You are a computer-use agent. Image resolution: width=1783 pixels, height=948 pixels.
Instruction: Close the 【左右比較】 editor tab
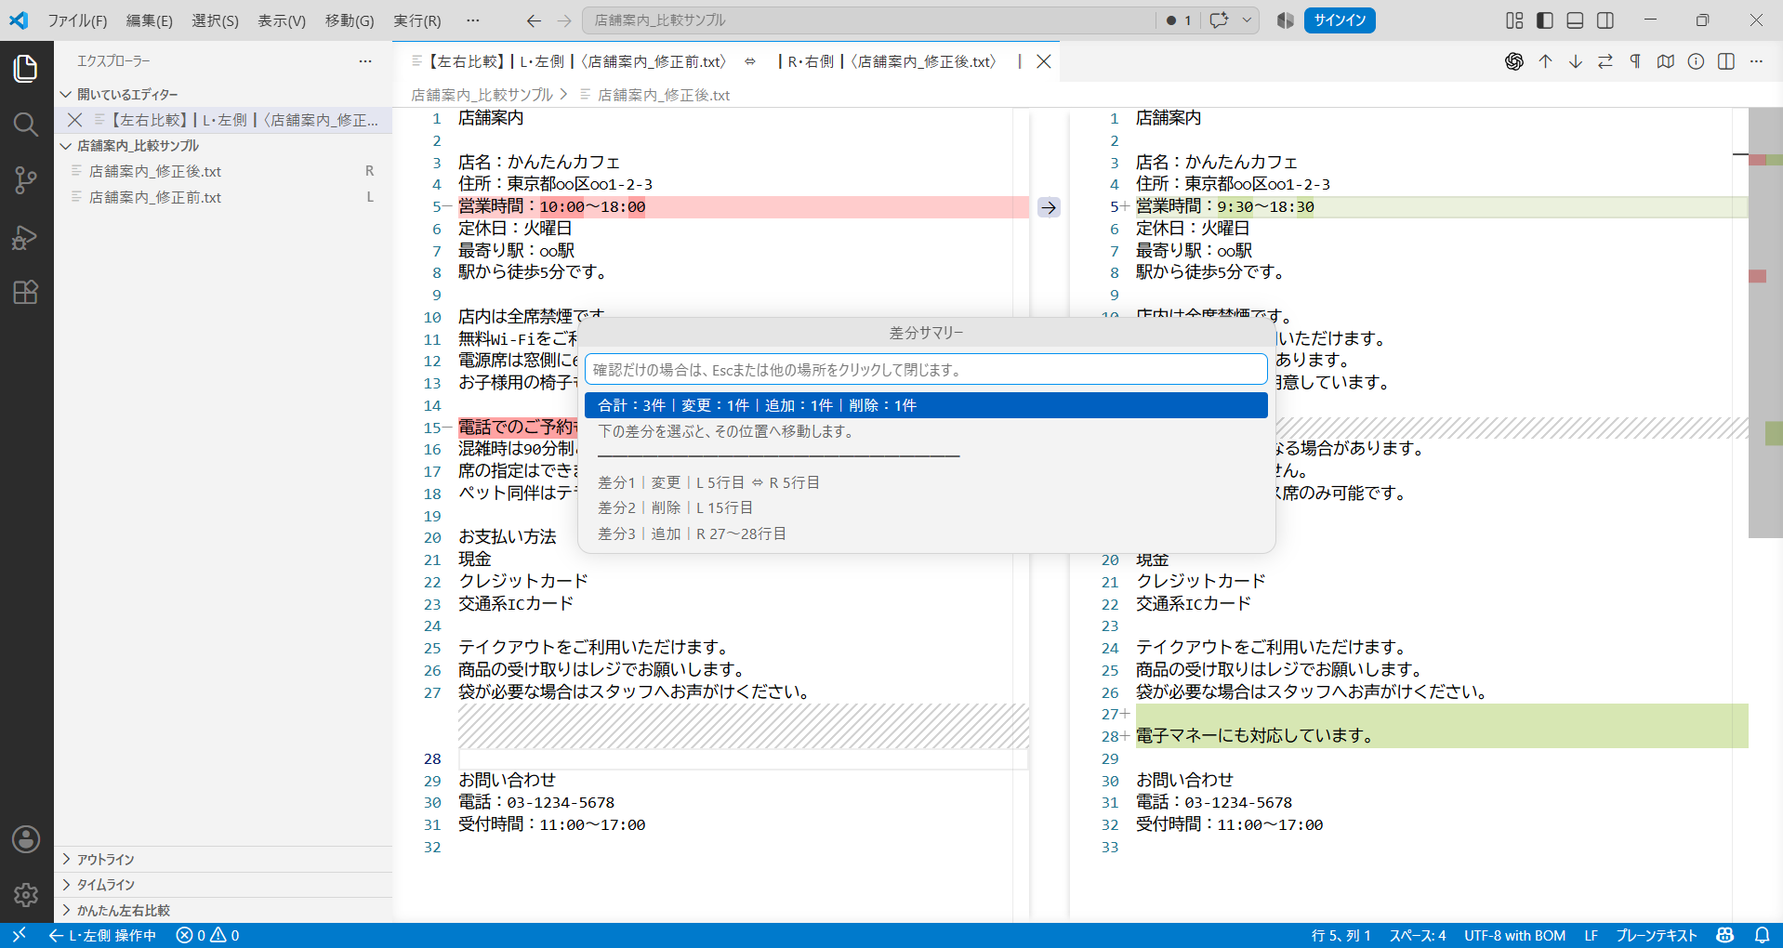click(x=1044, y=61)
